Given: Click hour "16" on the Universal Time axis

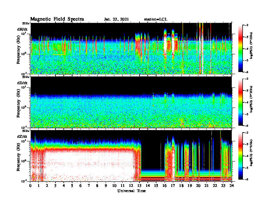Looking at the screenshot, I should click(164, 186).
